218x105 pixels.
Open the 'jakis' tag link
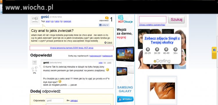[57, 21]
